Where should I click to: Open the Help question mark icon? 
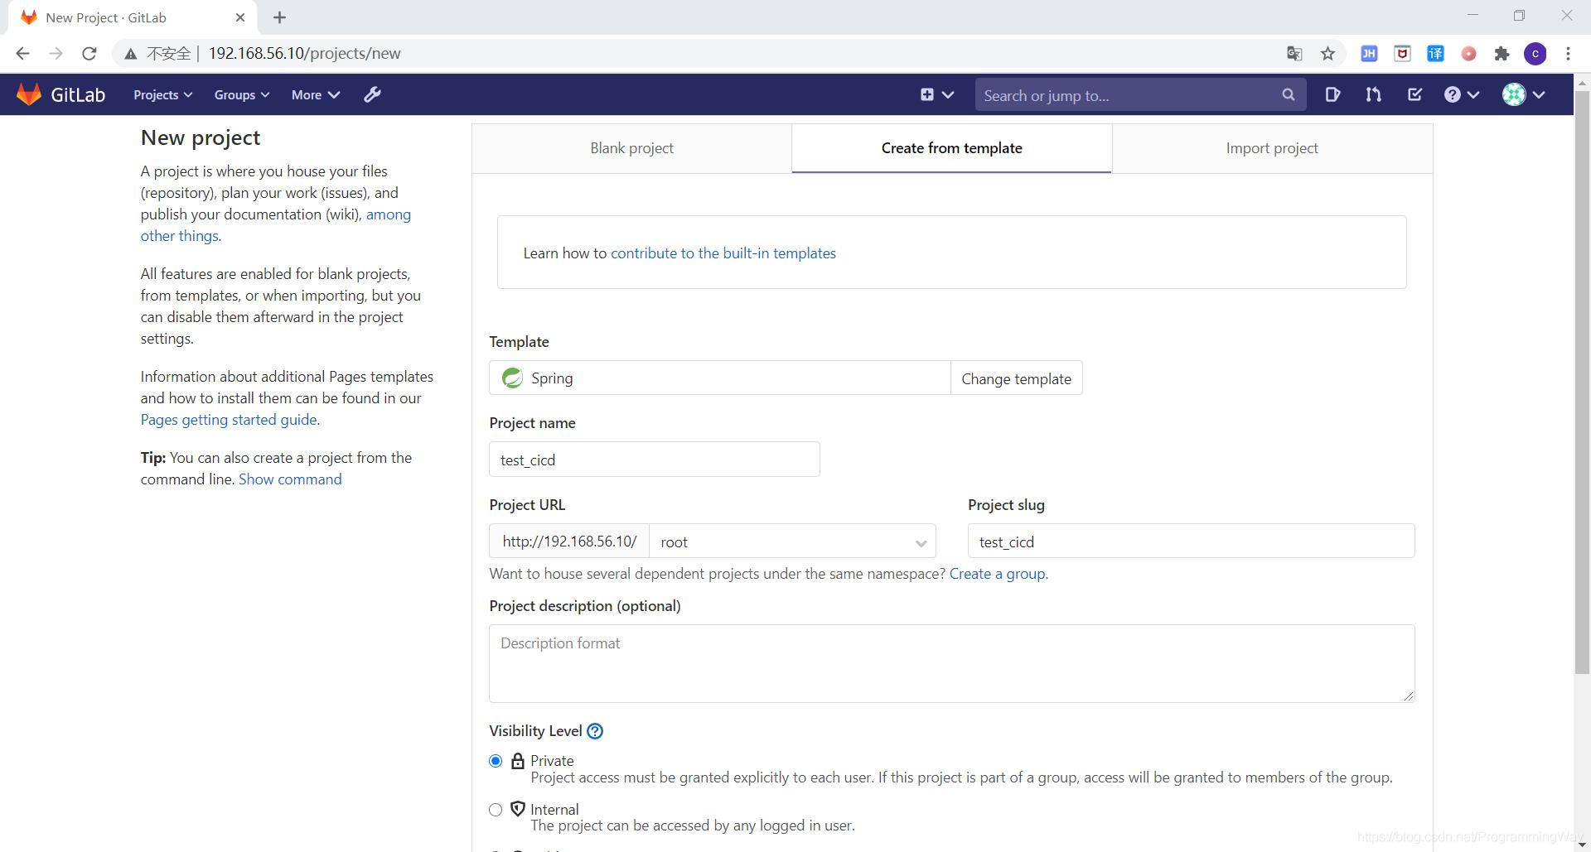pos(1453,94)
